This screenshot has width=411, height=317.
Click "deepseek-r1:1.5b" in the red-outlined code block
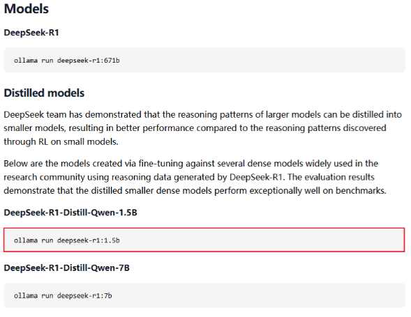click(x=89, y=240)
